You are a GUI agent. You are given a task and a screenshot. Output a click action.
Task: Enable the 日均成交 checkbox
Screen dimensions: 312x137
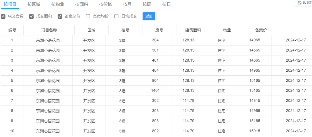tap(116, 16)
